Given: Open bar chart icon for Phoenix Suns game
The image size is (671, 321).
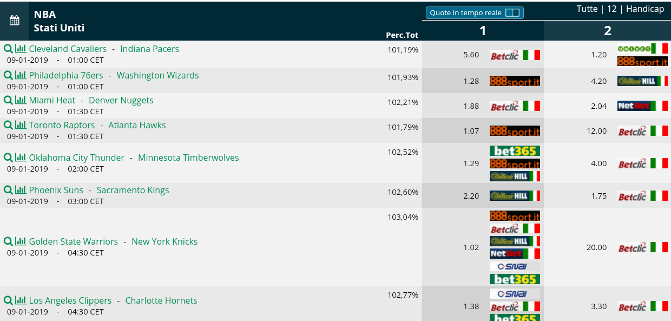Looking at the screenshot, I should tap(21, 190).
